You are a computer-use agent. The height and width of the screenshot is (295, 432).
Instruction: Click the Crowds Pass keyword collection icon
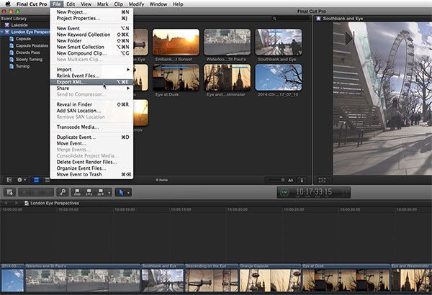point(12,53)
